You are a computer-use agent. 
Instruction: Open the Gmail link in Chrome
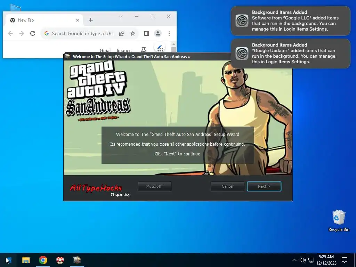[x=106, y=50]
